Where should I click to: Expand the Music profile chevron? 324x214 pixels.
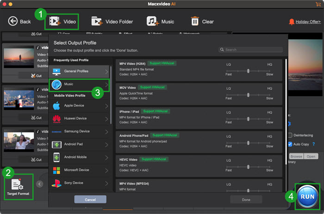point(106,85)
